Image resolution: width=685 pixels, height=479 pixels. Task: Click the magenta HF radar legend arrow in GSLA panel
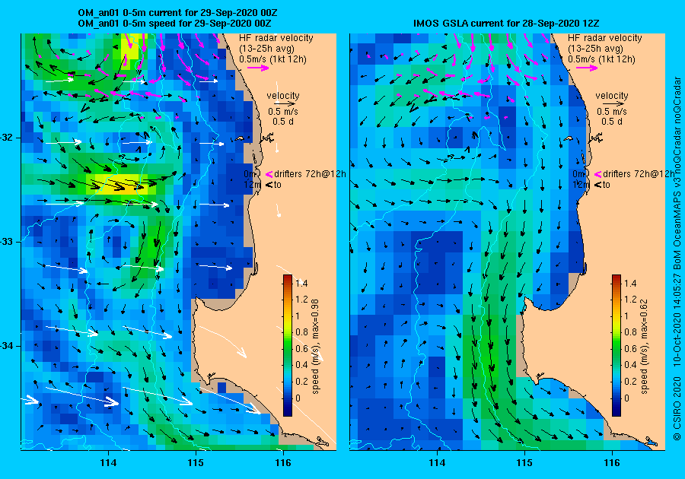click(x=587, y=68)
